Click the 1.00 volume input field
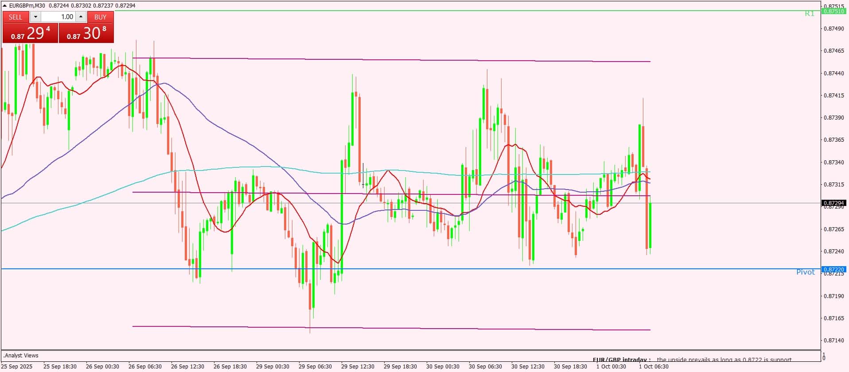Image resolution: width=849 pixels, height=372 pixels. pos(58,17)
